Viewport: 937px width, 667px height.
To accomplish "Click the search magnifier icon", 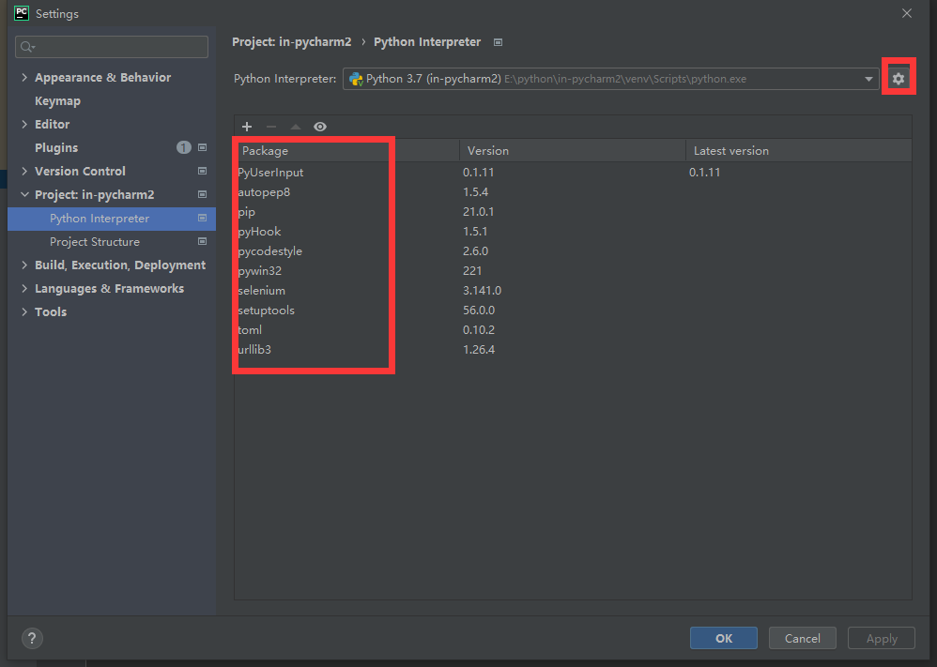I will tap(27, 47).
